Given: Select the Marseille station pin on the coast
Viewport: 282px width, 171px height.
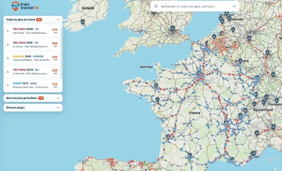Looking at the screenshot, I should (232, 159).
